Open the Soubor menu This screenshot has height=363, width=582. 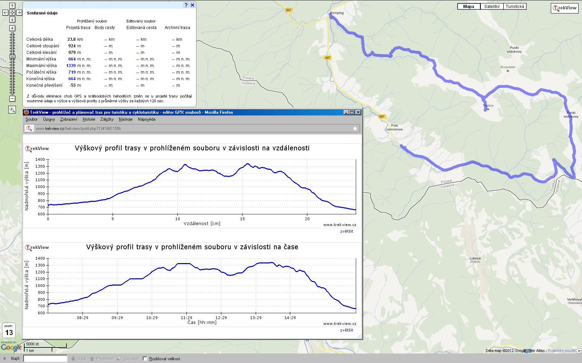point(32,119)
